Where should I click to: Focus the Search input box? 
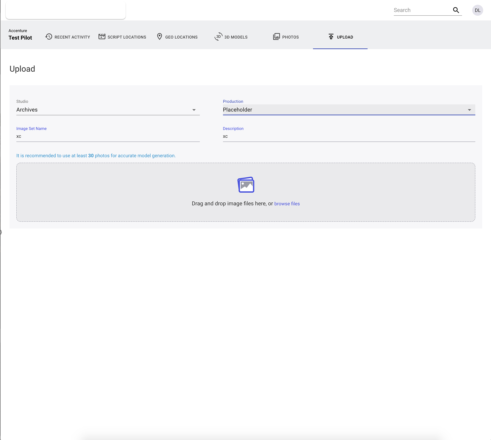pyautogui.click(x=422, y=10)
